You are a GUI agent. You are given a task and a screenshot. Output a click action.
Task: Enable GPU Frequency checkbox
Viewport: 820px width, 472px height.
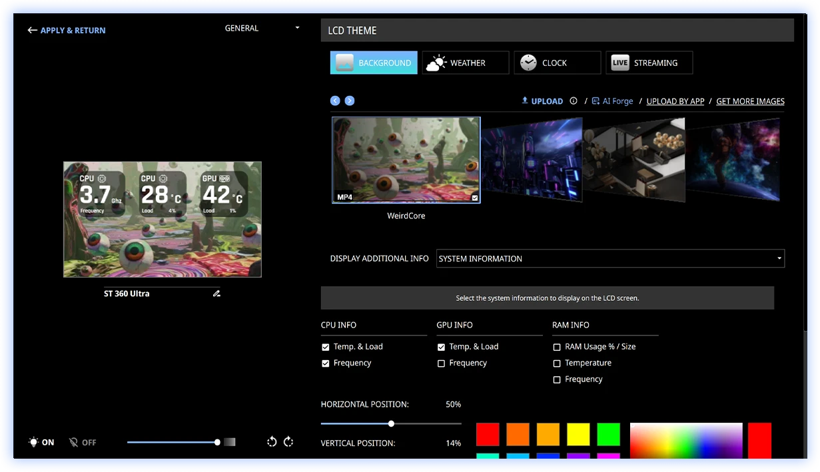(x=441, y=363)
